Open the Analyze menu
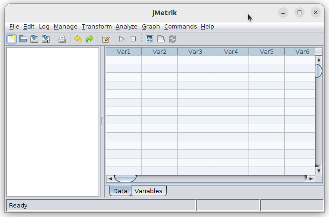 126,27
